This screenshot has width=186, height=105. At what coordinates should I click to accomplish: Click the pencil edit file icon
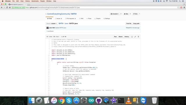tap(135, 37)
